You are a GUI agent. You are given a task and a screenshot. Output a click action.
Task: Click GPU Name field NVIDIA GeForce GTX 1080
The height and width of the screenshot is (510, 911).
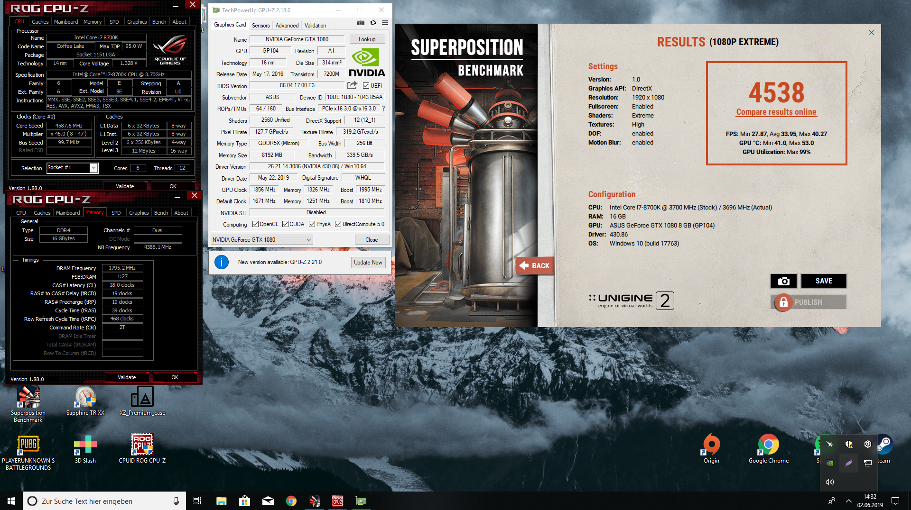pyautogui.click(x=297, y=39)
